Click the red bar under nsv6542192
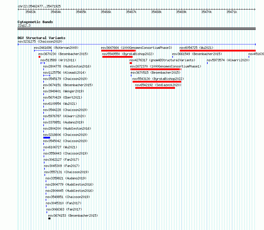This screenshot has height=230, width=264. [x=155, y=88]
